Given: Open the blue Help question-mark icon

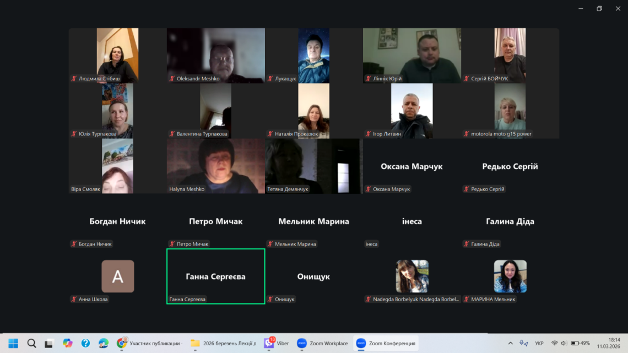Looking at the screenshot, I should (85, 343).
